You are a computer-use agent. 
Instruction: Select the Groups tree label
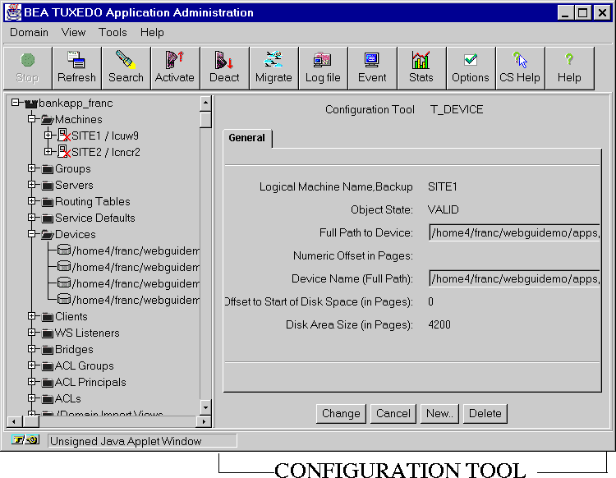click(73, 169)
